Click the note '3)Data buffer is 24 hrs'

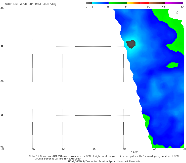click(x=58, y=159)
